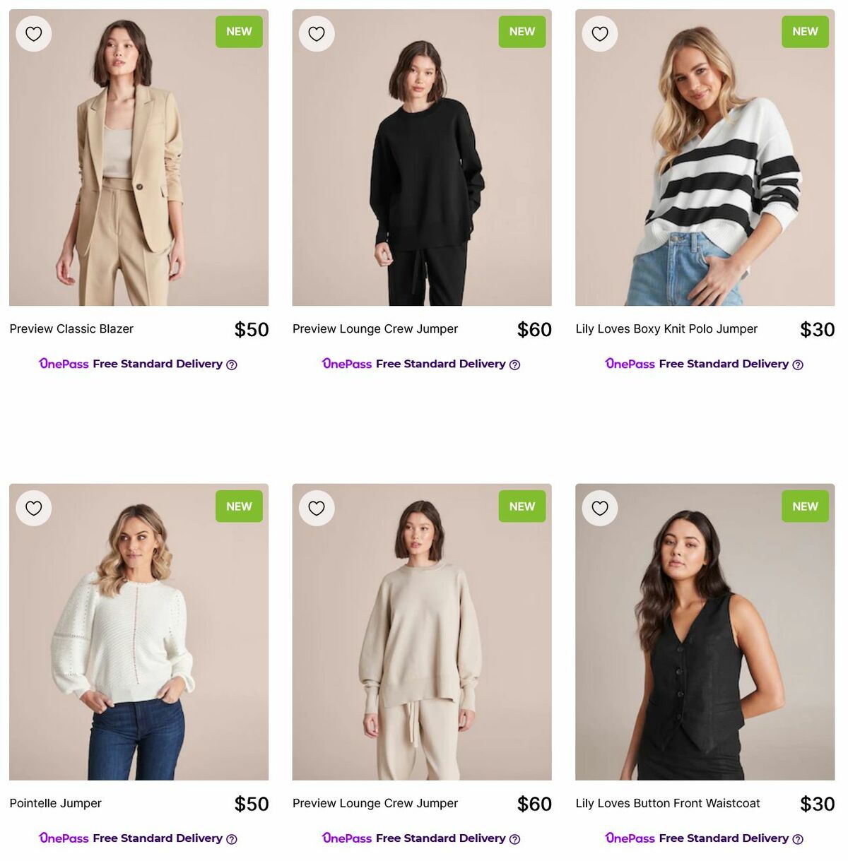This screenshot has height=861, width=848.
Task: Click the heart icon on the black Lounge Crew Jumper
Action: (x=317, y=32)
